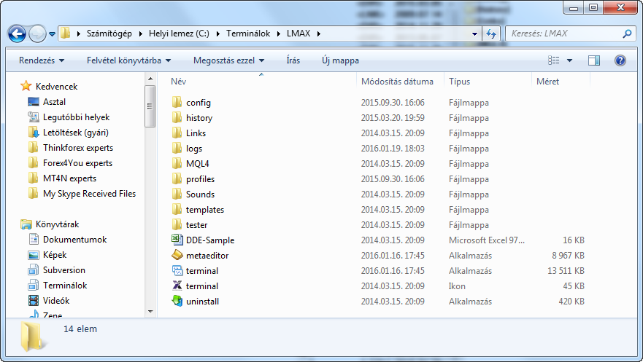Select the config folder icon
Image resolution: width=643 pixels, height=362 pixels.
[177, 102]
